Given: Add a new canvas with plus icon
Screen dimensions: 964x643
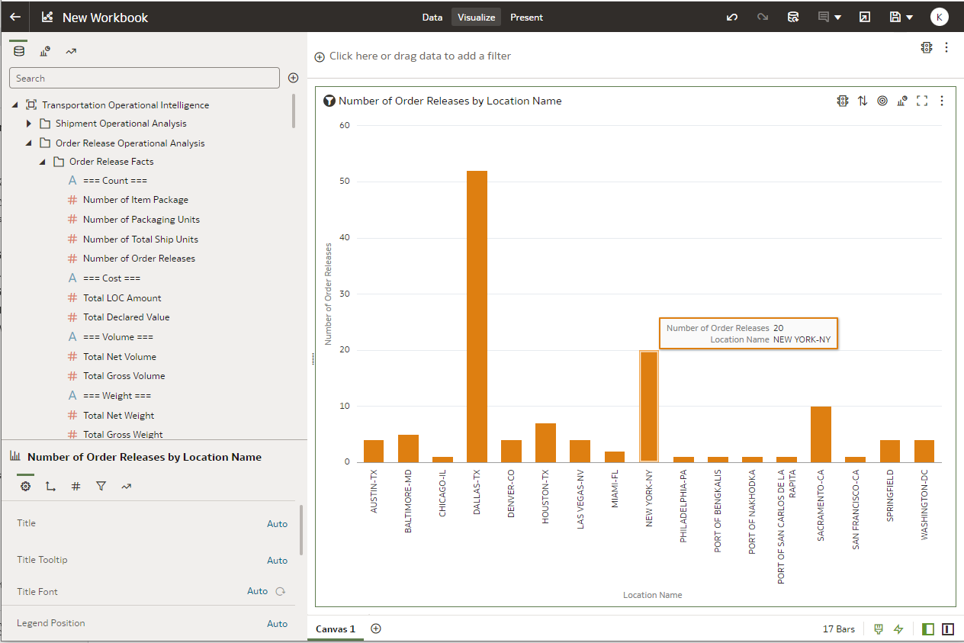Looking at the screenshot, I should coord(375,629).
